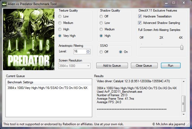Viewport: 192px width, 129px height.
Task: Choose High texture quality
Action: click(x=60, y=29)
